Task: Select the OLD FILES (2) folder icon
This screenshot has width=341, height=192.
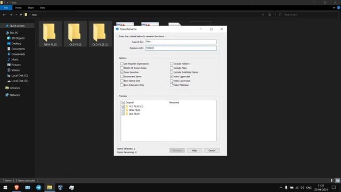Action: pos(100,34)
